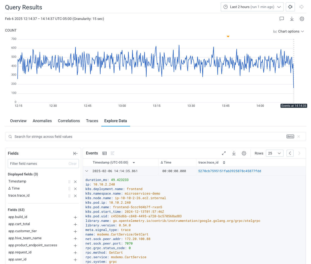Open chart settings gear icon
This screenshot has height=264, width=311.
coord(302,19)
